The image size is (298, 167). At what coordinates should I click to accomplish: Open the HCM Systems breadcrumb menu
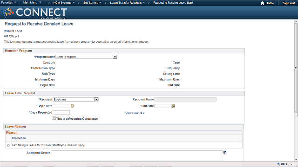[x=64, y=3]
